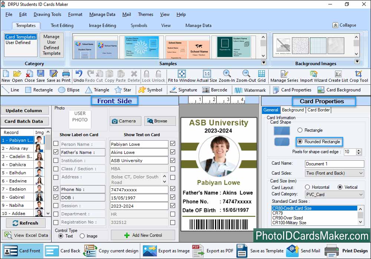Screen dimensions: 371x259
Task: Uncheck the Phone No label checkbox
Action: click(x=56, y=189)
